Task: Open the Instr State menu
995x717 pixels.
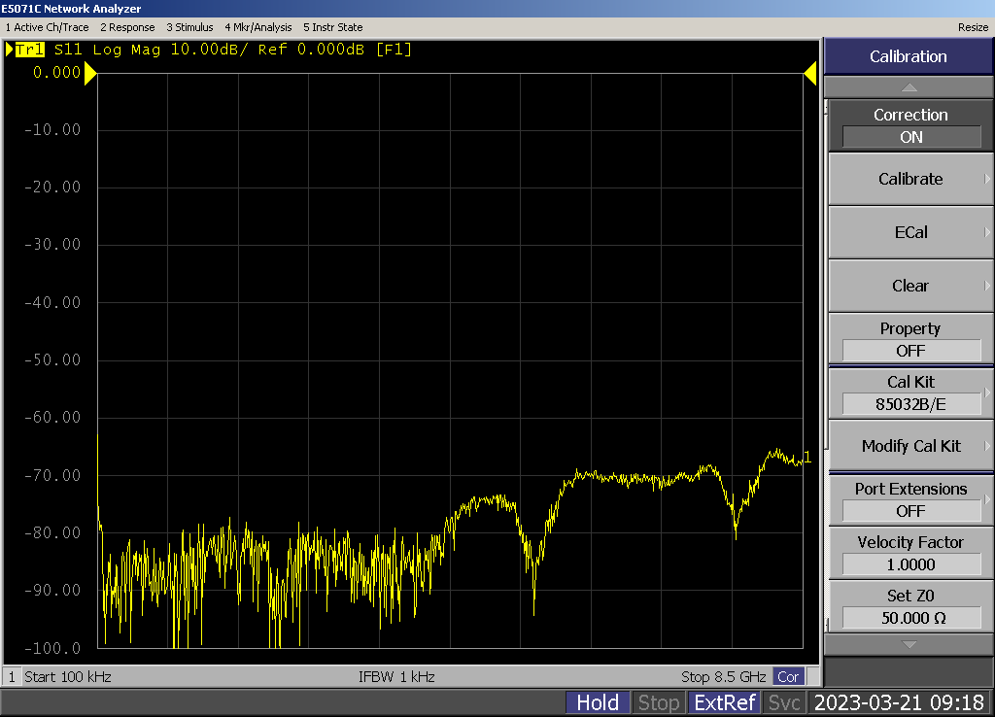Action: pyautogui.click(x=333, y=27)
